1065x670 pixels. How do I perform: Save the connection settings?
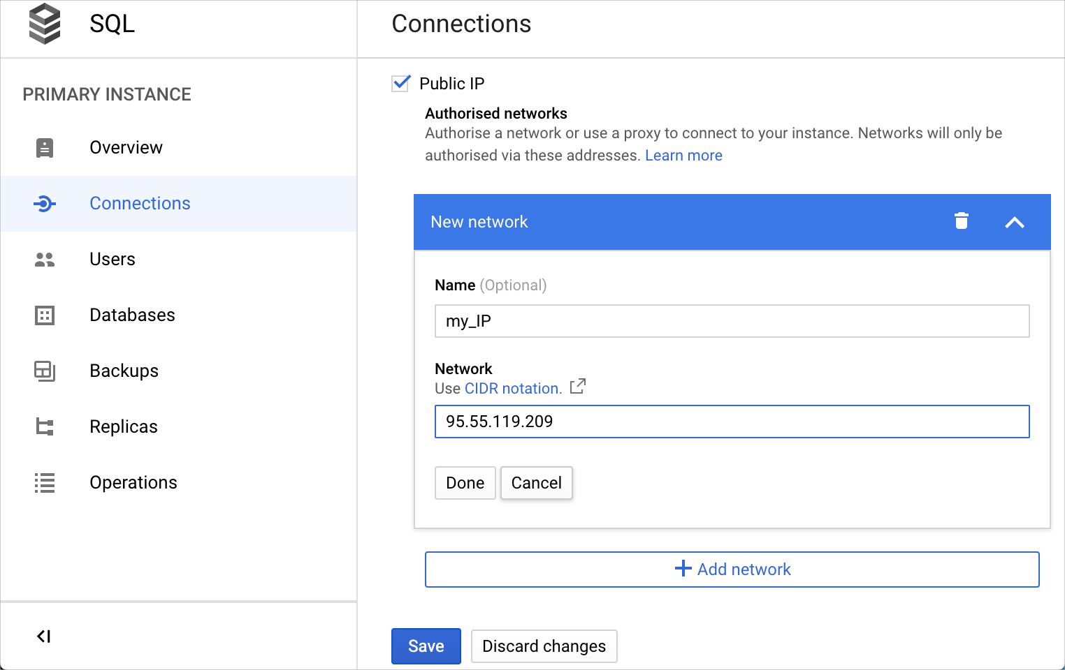click(426, 646)
